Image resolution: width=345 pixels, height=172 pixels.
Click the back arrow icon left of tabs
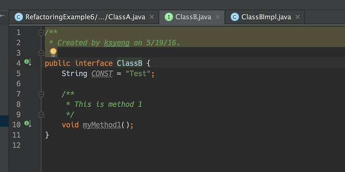tap(2, 16)
